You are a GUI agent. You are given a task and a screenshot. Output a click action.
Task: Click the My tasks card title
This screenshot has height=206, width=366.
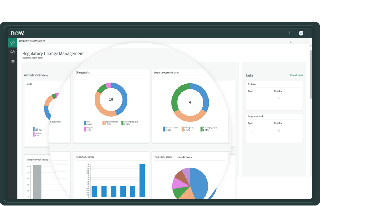(x=252, y=84)
